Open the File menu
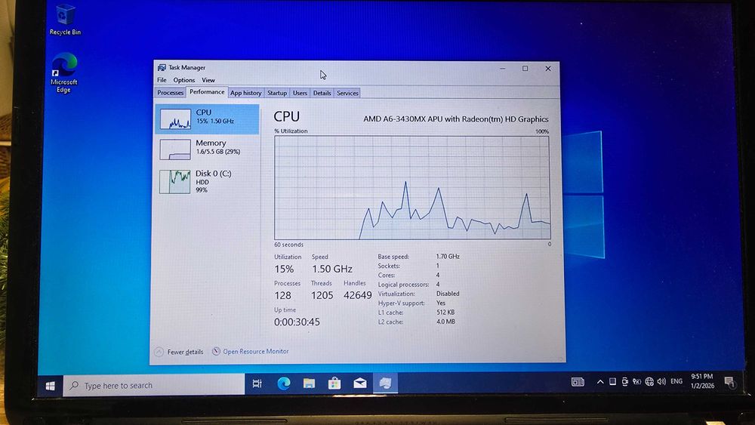The width and height of the screenshot is (755, 425). tap(162, 80)
